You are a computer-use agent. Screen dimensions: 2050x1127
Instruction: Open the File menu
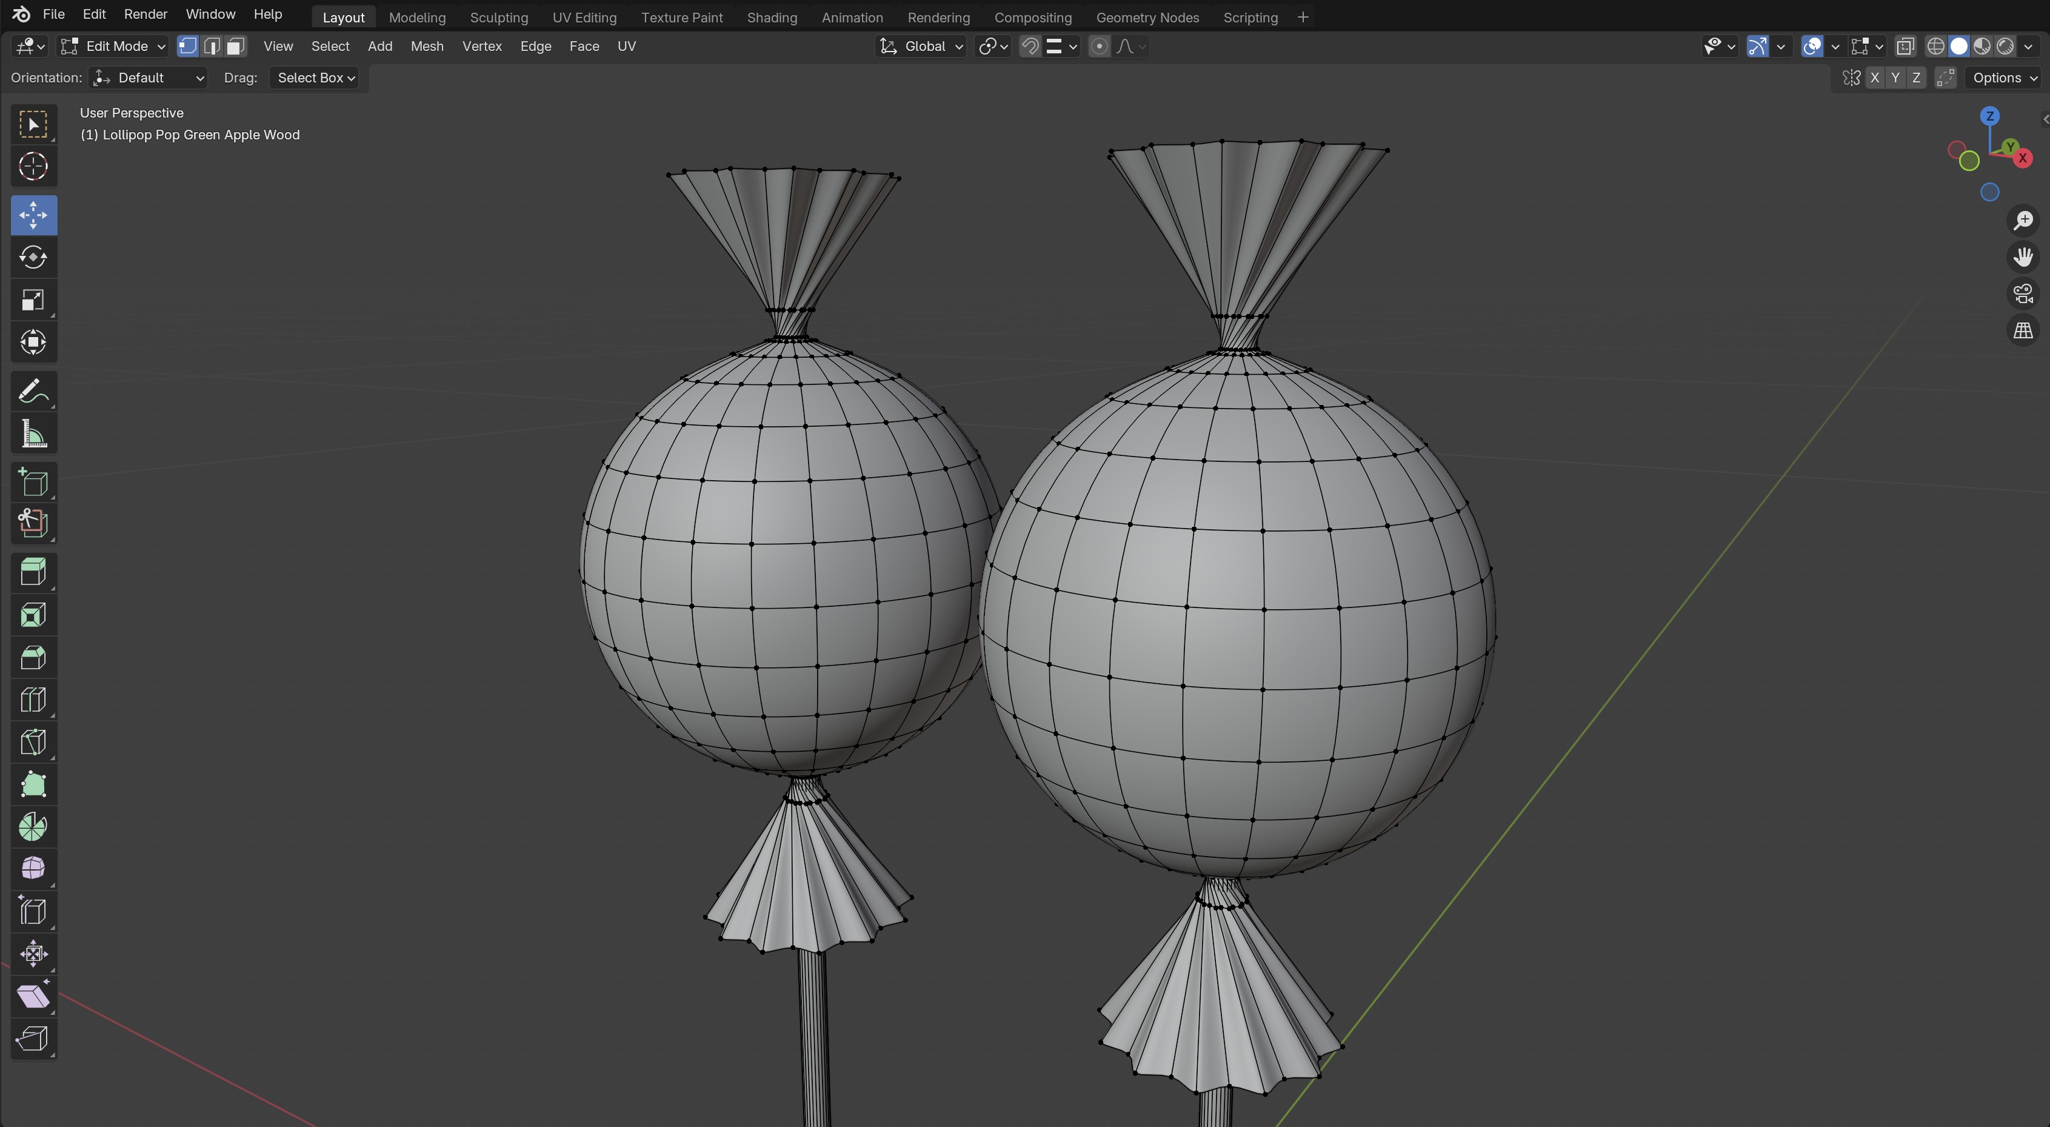coord(53,15)
